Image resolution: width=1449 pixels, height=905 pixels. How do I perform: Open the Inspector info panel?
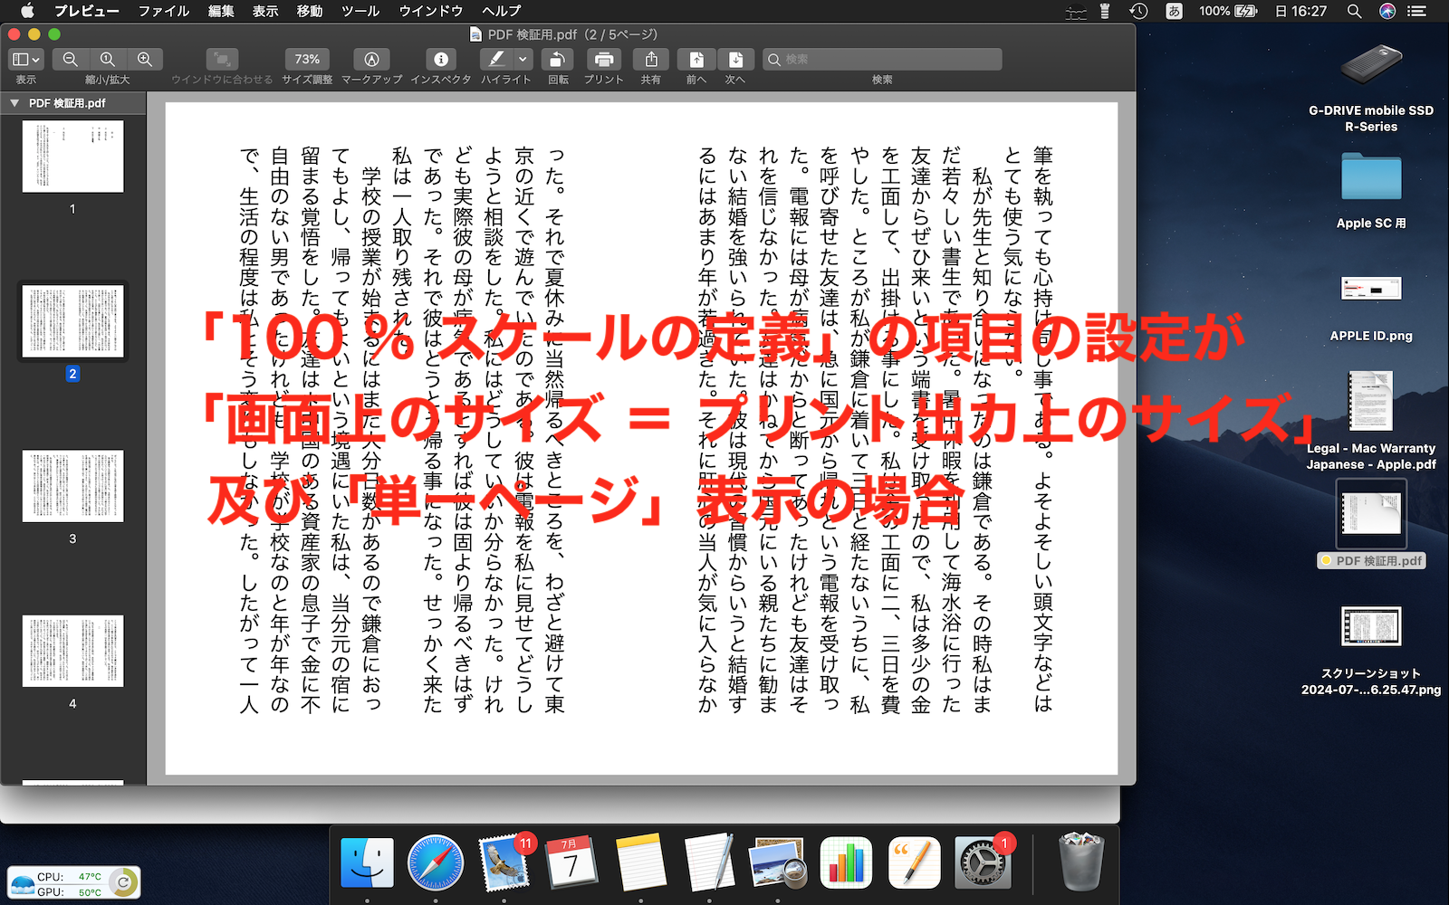(x=441, y=60)
